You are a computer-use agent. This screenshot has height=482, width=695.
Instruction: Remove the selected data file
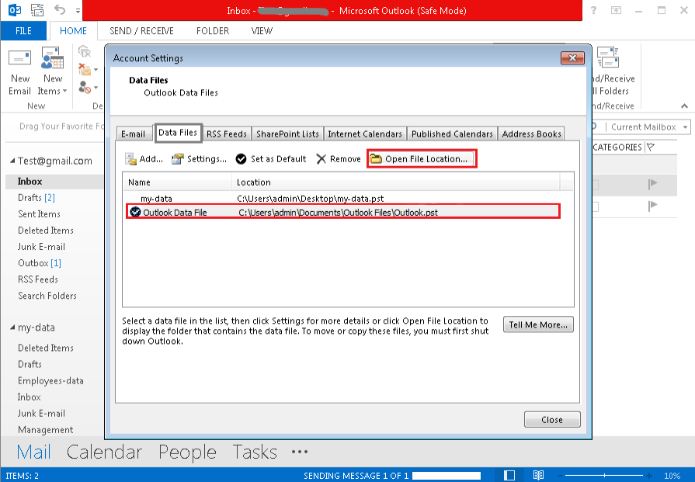(339, 159)
